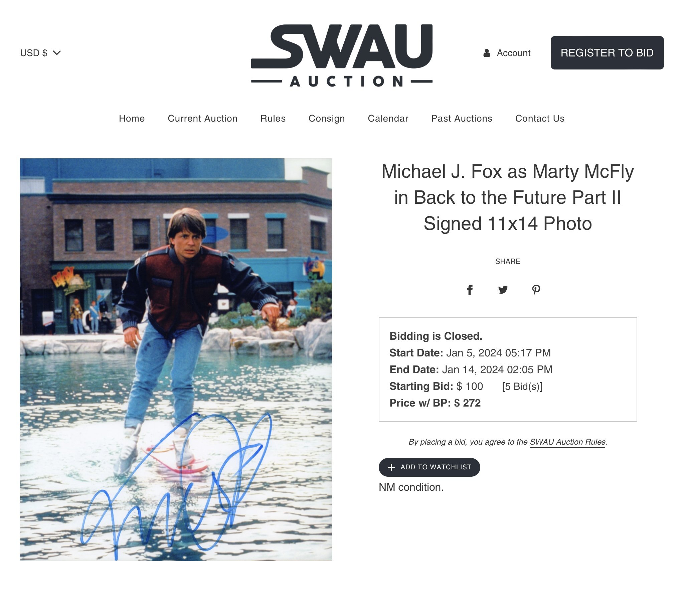
Task: Open the Contact Us page
Action: (540, 119)
